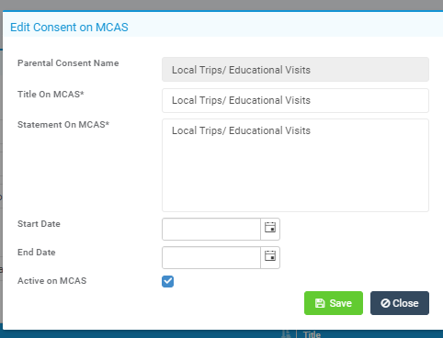
Task: Open the Start Date calendar picker icon
Action: [270, 229]
